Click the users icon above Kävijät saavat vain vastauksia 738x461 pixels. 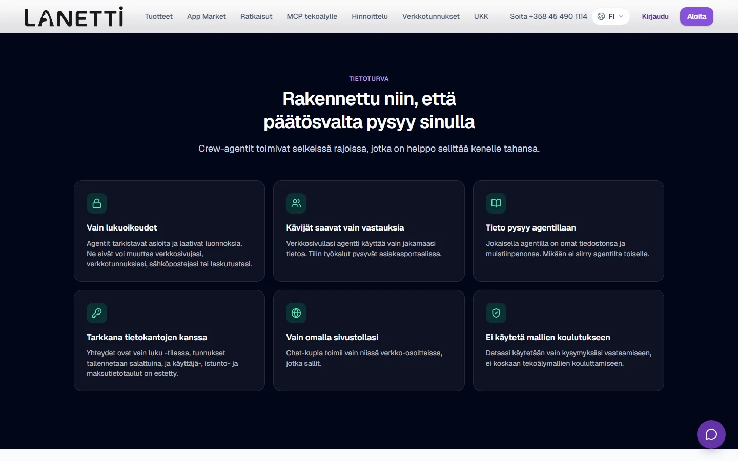pos(296,203)
